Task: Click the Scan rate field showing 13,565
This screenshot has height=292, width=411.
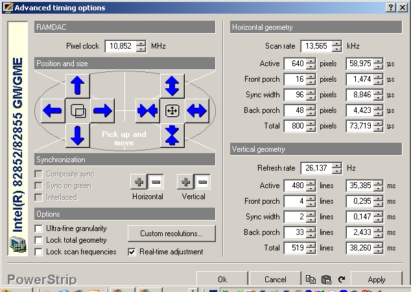Action: point(316,46)
